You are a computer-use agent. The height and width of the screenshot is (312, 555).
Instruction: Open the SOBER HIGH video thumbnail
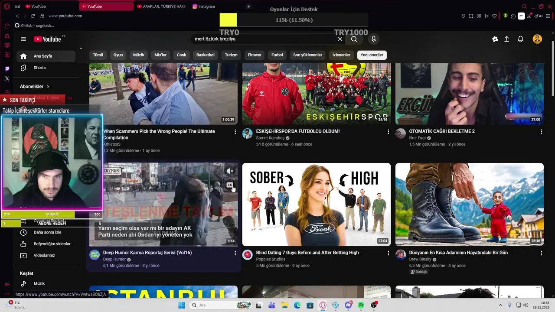pos(317,205)
